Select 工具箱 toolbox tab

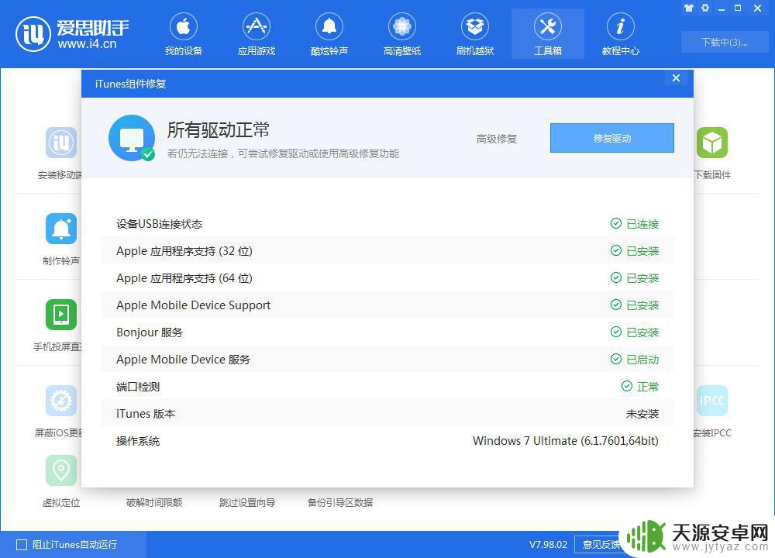[548, 33]
